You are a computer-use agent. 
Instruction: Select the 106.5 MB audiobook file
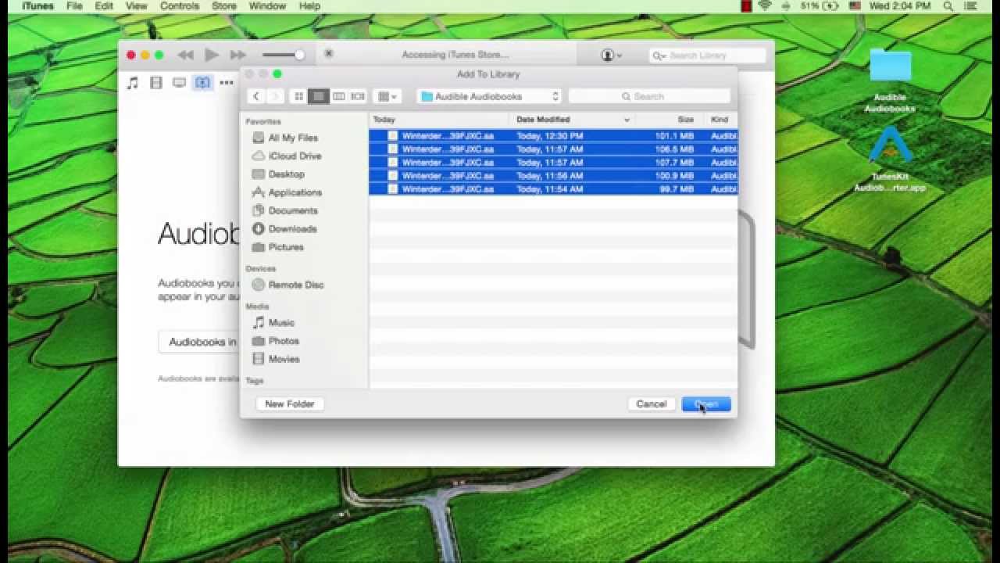[x=553, y=149]
